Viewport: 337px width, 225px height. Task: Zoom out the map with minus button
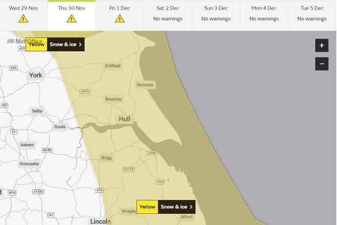tap(322, 64)
